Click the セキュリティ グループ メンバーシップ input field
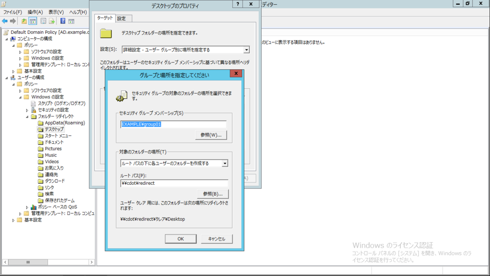 [x=173, y=124]
